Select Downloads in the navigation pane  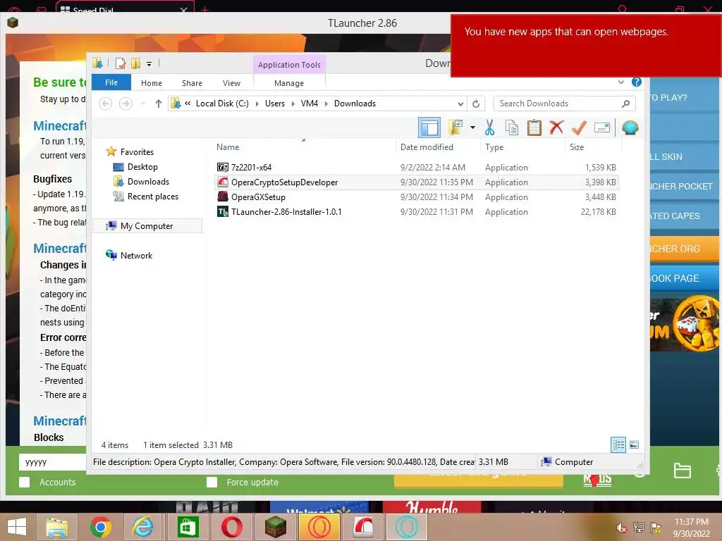[x=148, y=181]
